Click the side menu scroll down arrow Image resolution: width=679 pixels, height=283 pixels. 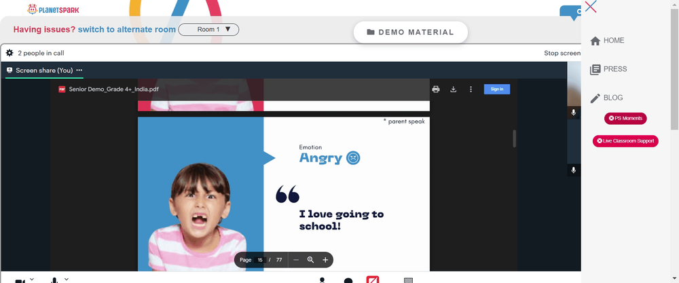pyautogui.click(x=675, y=278)
